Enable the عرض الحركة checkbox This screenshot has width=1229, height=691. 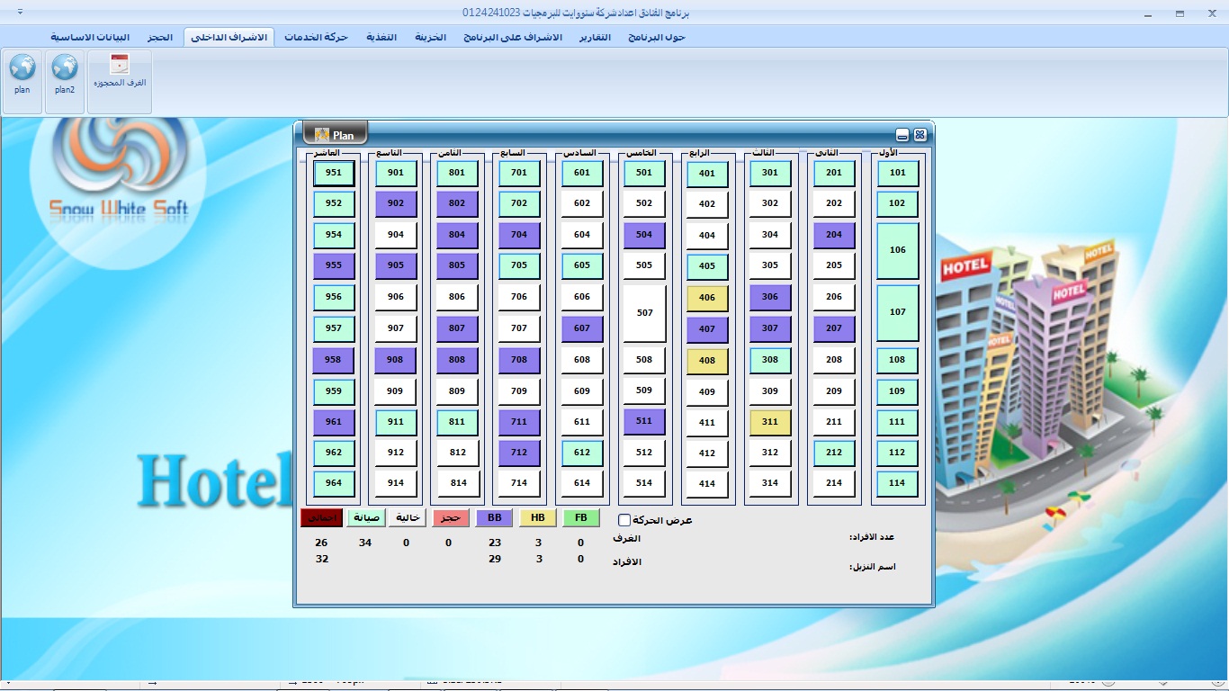pyautogui.click(x=624, y=520)
